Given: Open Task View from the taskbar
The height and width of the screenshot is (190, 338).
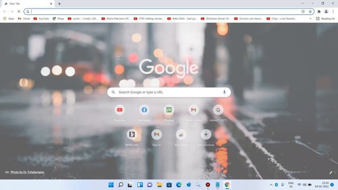Looking at the screenshot, I should point(130,185).
